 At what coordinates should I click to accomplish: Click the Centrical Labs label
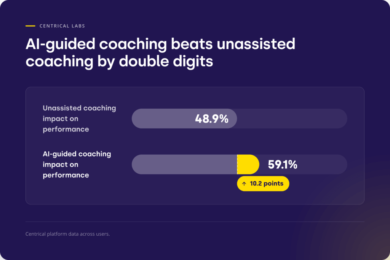(x=62, y=26)
